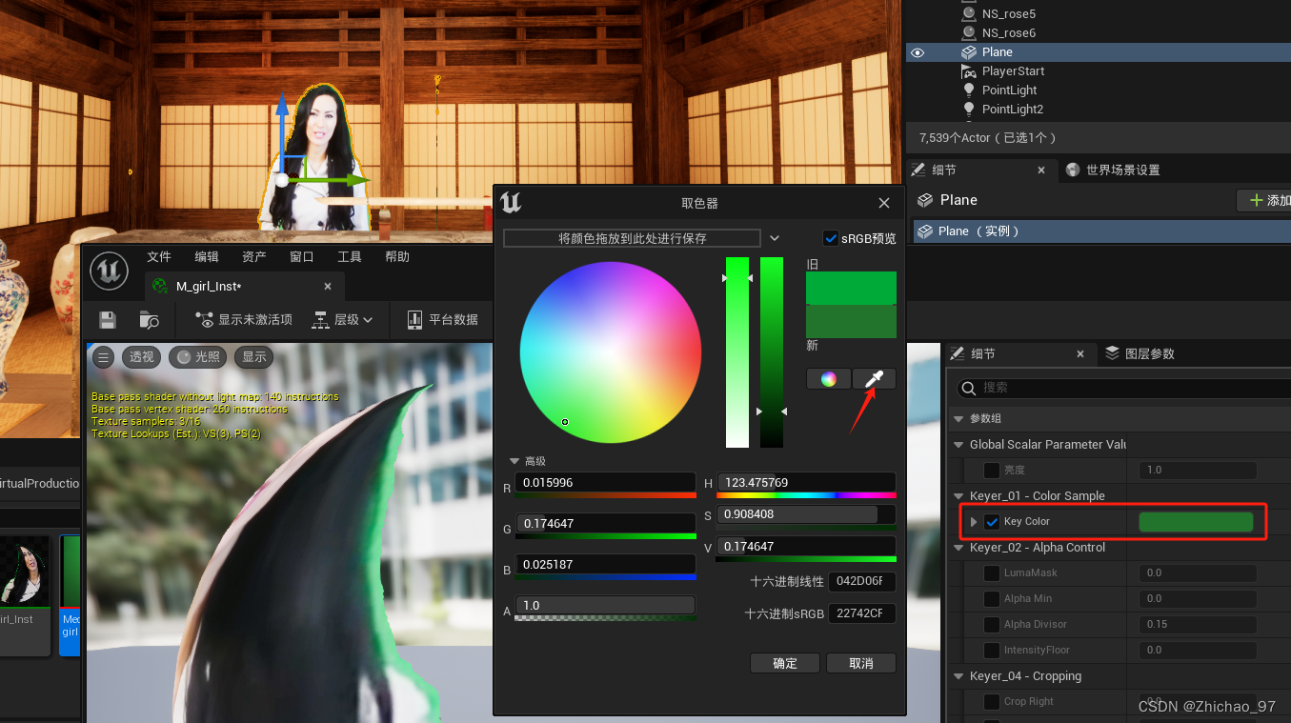Cancel color picker with 取消 button
Screen dimensions: 1291x723
pos(861,664)
